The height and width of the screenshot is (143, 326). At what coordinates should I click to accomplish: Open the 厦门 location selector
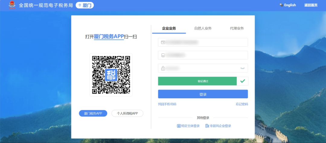click(x=85, y=5)
